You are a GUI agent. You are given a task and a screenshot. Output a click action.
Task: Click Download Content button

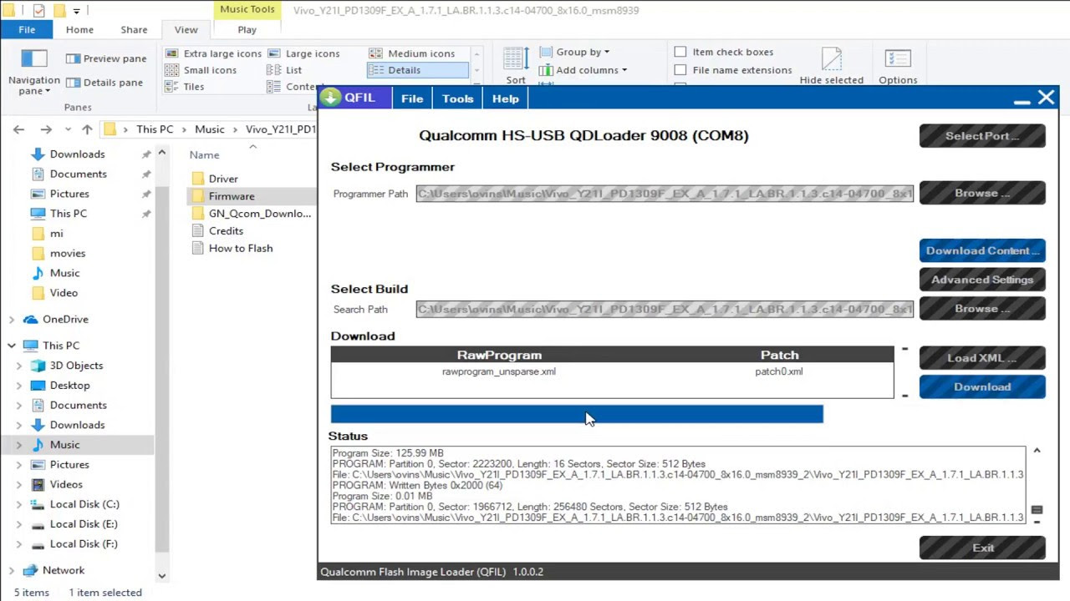pyautogui.click(x=982, y=250)
